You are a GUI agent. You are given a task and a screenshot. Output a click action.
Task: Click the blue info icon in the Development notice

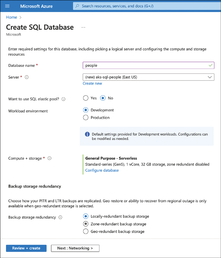[87, 134]
